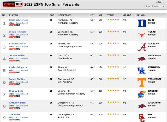This screenshot has width=167, height=122.
Task: Open Brandon Miller's Scouts Report
Action: [x=22, y=46]
